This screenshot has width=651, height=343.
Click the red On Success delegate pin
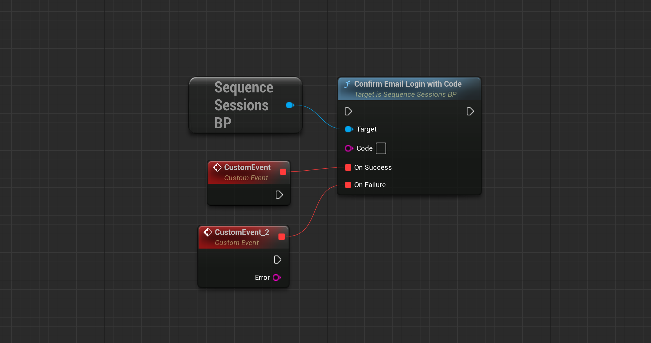(348, 167)
